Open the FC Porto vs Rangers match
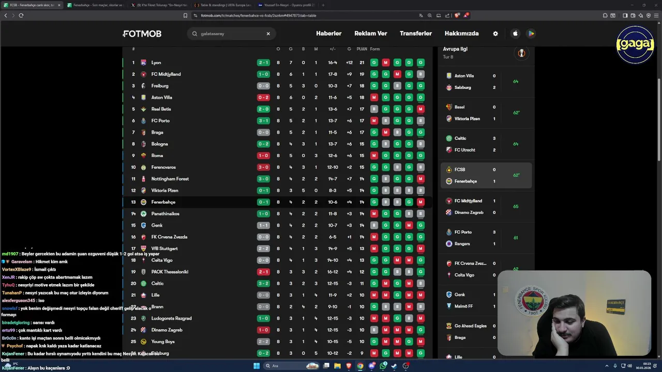Image resolution: width=662 pixels, height=372 pixels. (486, 238)
